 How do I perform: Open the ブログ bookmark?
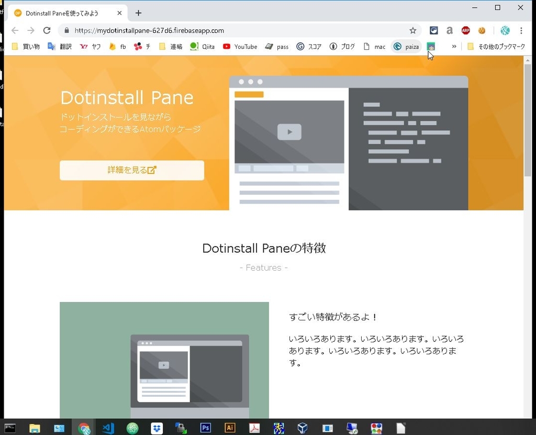(x=342, y=47)
